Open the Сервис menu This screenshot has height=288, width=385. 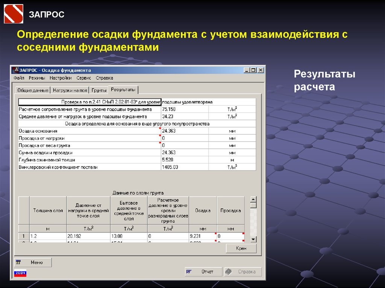(x=84, y=78)
